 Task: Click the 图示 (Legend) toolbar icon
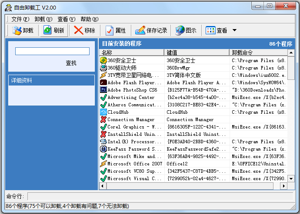pos(180,30)
